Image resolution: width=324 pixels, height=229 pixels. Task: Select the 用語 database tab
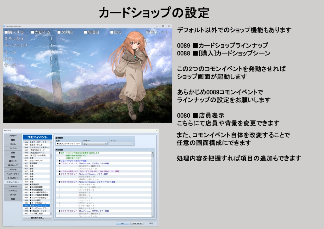13,198
